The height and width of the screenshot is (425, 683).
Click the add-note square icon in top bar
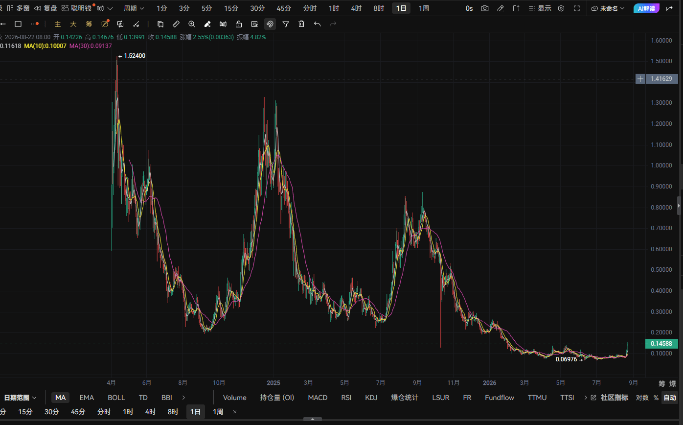click(516, 8)
